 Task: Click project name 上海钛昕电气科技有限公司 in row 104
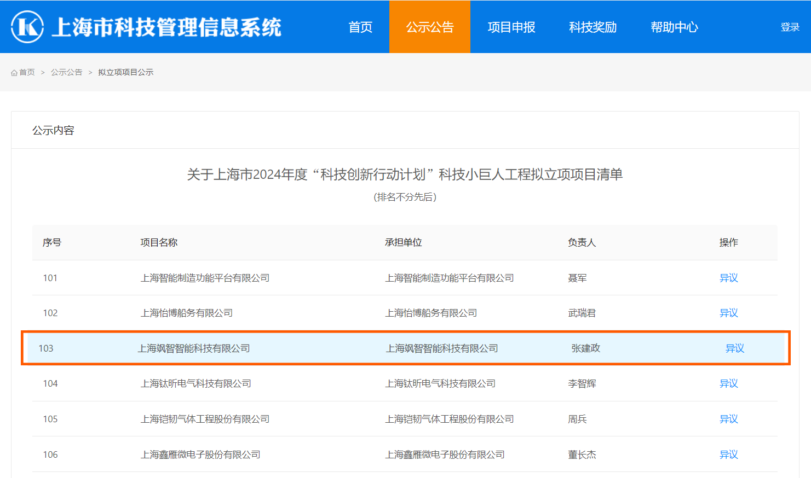196,383
